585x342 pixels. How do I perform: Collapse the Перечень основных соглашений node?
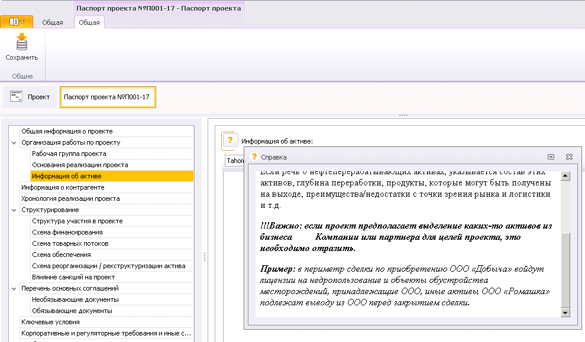pyautogui.click(x=14, y=289)
